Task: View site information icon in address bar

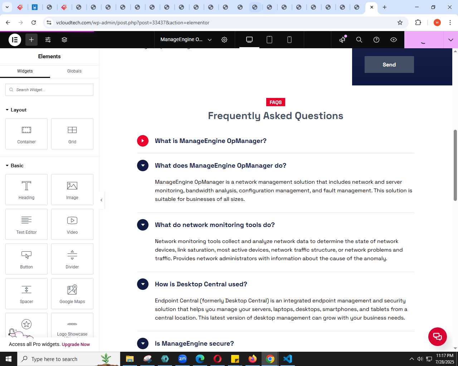Action: pos(49,23)
